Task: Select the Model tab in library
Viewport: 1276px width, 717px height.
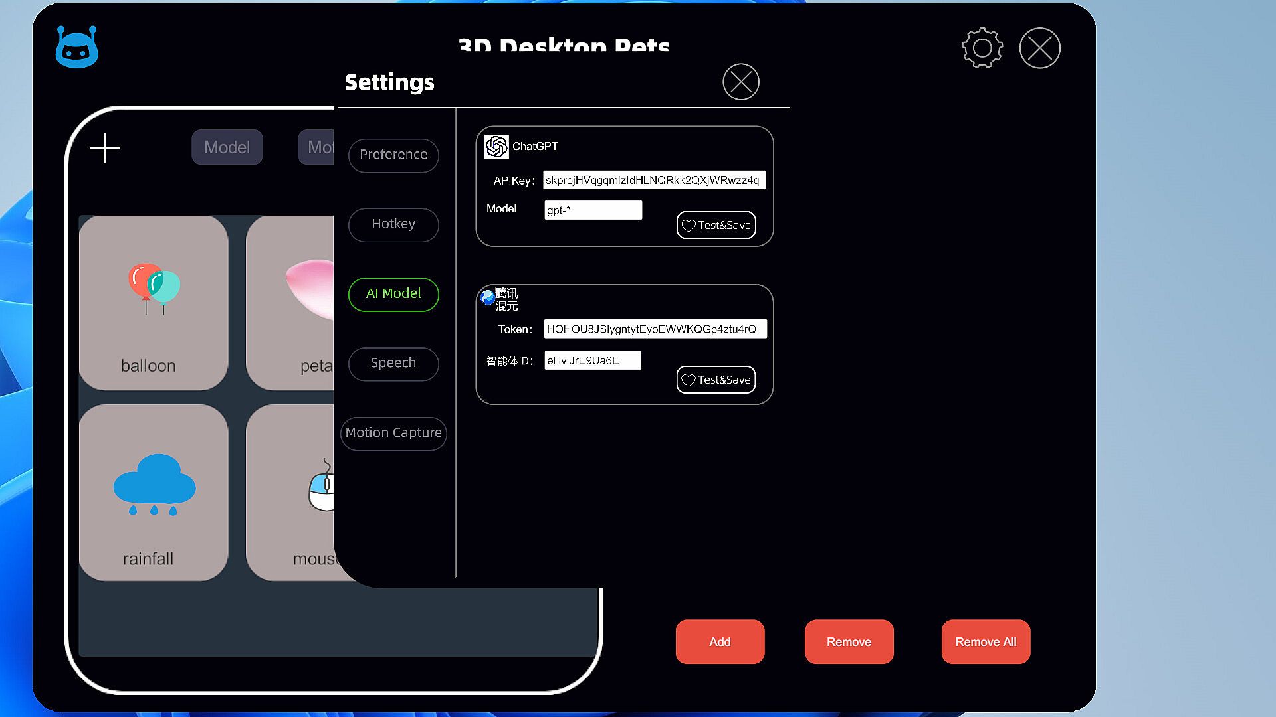Action: click(x=227, y=147)
